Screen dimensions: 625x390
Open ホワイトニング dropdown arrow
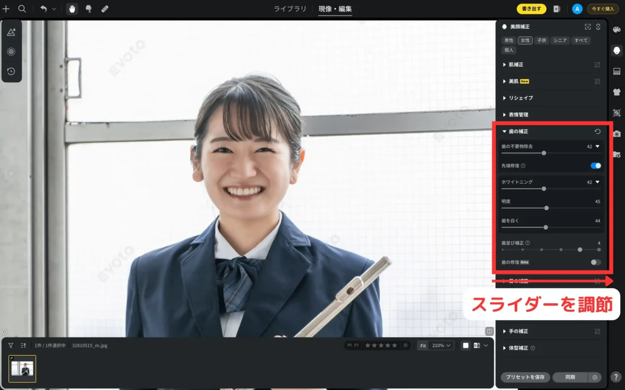pos(597,182)
